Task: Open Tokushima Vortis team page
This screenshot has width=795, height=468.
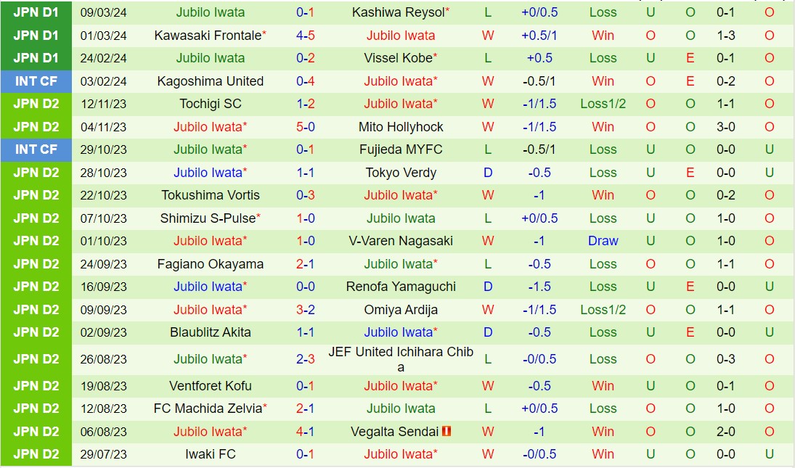Action: pos(211,195)
